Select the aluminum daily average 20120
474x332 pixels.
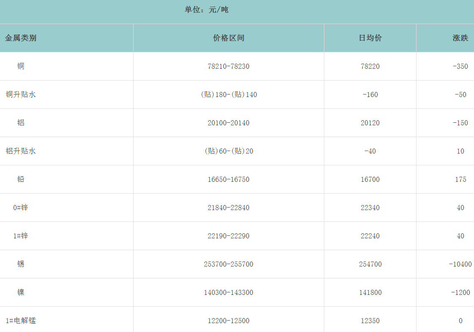[370, 123]
